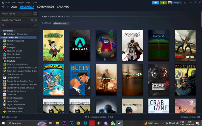Click the ready-to-play filter icon

click(x=36, y=20)
